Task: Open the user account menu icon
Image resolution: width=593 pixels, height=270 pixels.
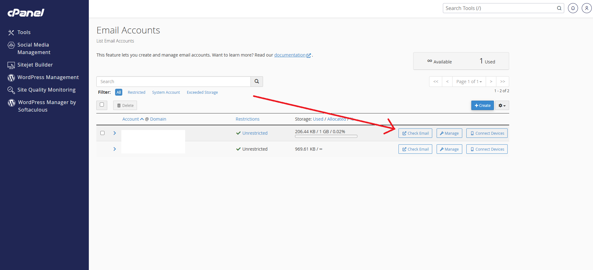Action: [586, 8]
